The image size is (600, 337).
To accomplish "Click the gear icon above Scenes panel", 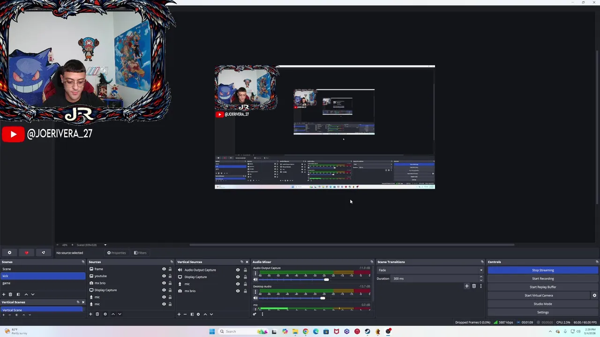I will [9, 253].
